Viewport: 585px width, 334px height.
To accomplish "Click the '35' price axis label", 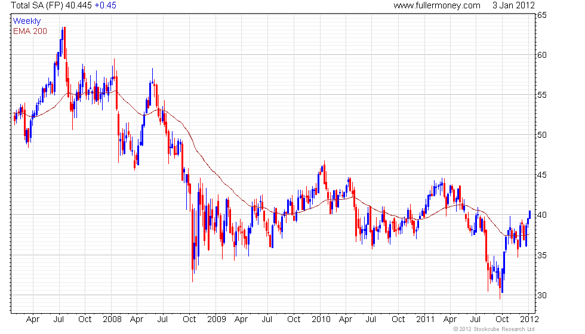I will tap(542, 255).
